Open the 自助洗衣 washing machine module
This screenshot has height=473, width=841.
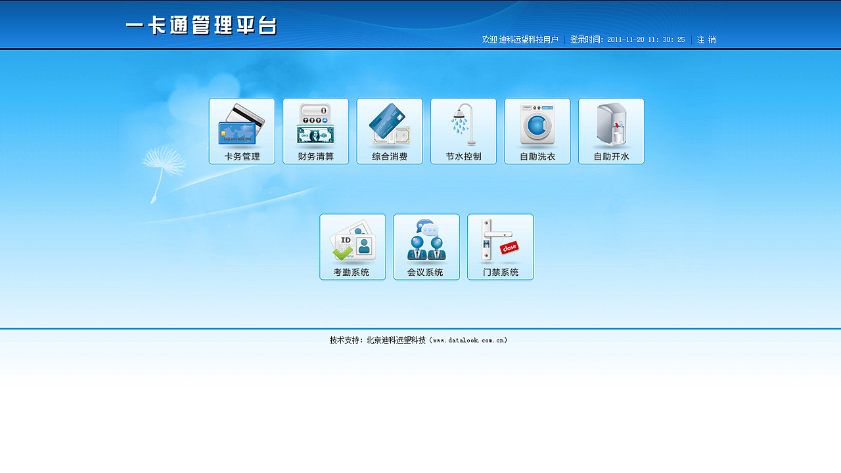coord(537,131)
